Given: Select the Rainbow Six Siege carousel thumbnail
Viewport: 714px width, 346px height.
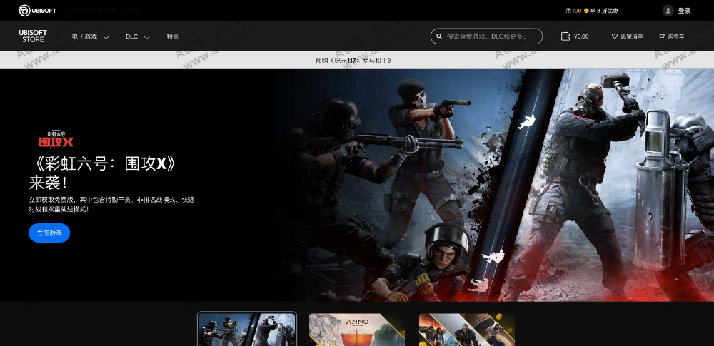Looking at the screenshot, I should (x=247, y=329).
